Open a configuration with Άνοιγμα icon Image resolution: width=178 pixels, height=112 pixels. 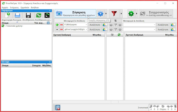tap(18, 15)
